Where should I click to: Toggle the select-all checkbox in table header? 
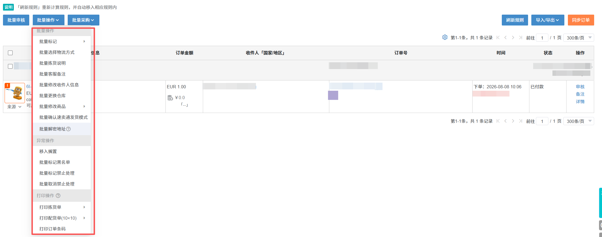(10, 53)
